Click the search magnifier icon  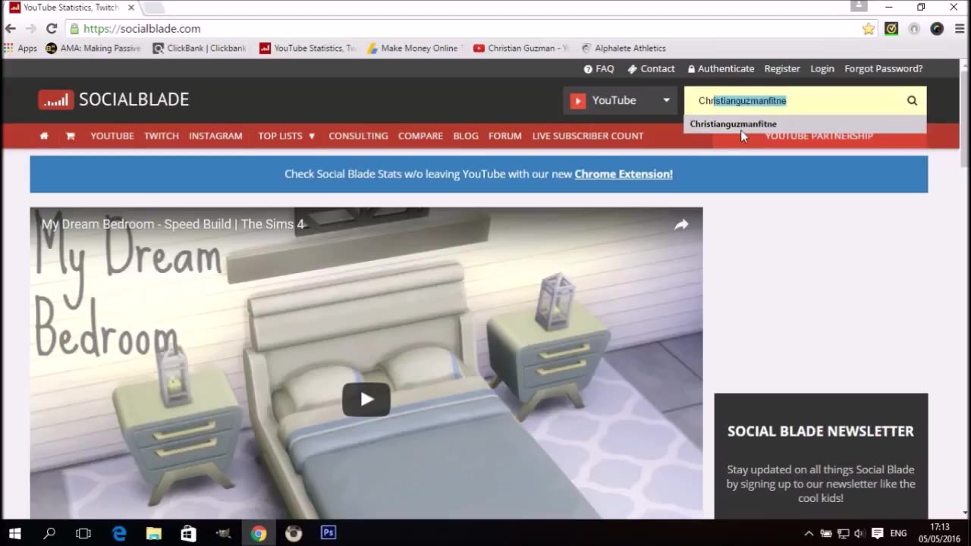pyautogui.click(x=912, y=100)
